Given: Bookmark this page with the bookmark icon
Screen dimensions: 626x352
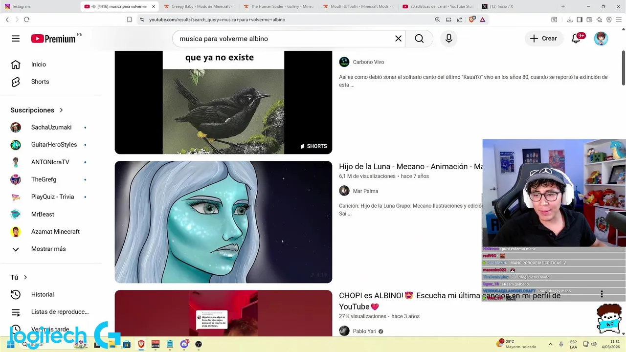Looking at the screenshot, I should (129, 20).
